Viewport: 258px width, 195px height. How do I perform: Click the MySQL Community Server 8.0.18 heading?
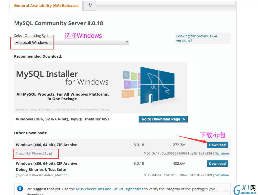(x=59, y=23)
